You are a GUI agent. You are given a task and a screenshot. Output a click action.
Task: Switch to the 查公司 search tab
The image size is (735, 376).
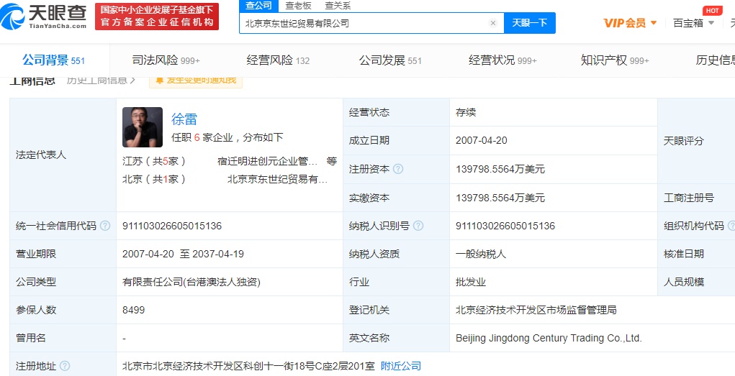258,6
